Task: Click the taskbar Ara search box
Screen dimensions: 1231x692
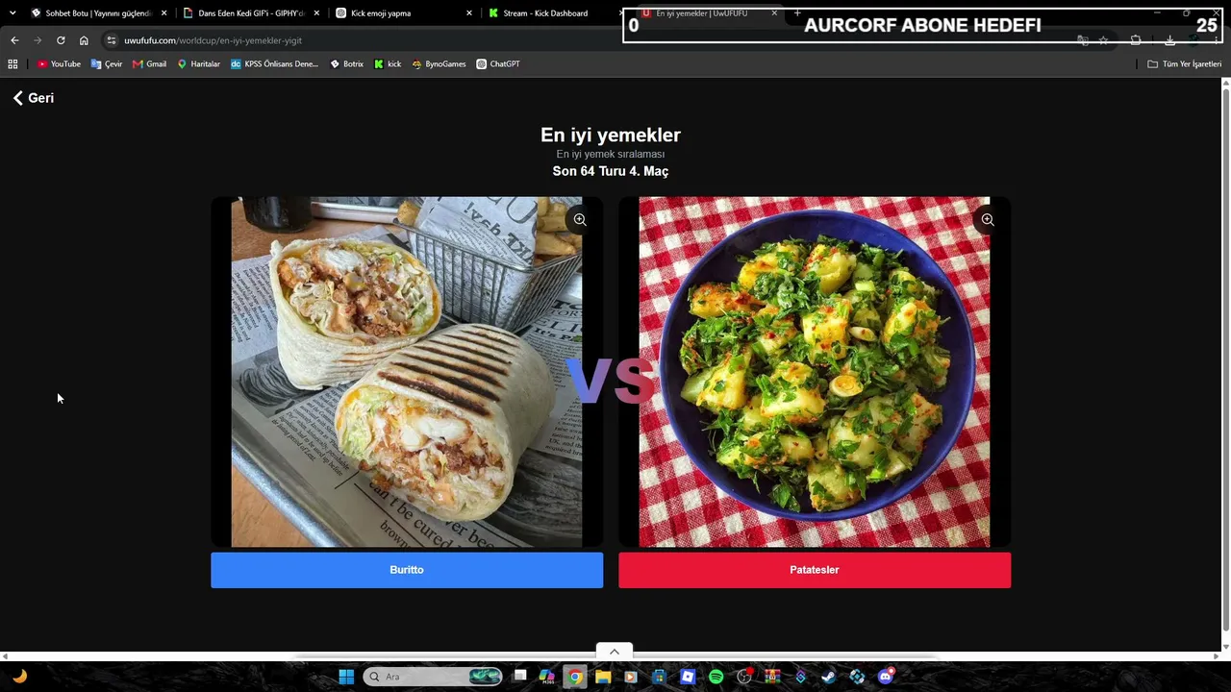Action: pos(433,677)
